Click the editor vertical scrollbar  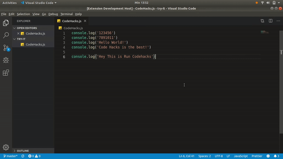(281, 82)
